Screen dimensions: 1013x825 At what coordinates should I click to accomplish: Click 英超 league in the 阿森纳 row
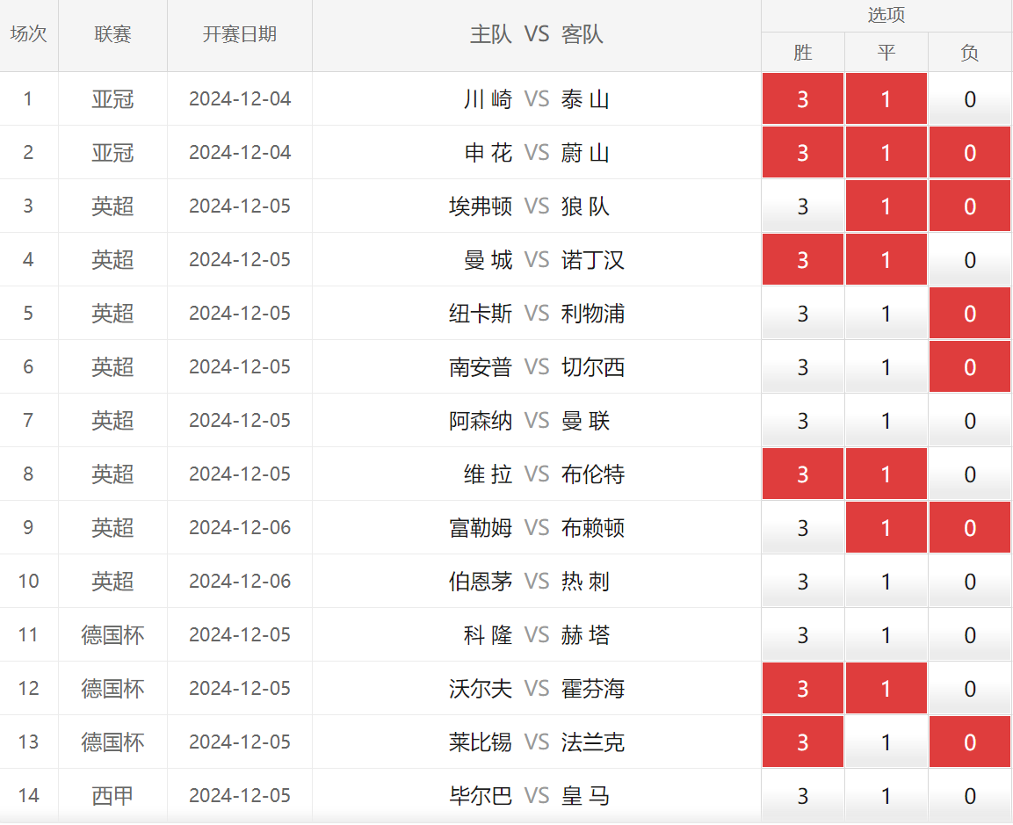click(112, 421)
